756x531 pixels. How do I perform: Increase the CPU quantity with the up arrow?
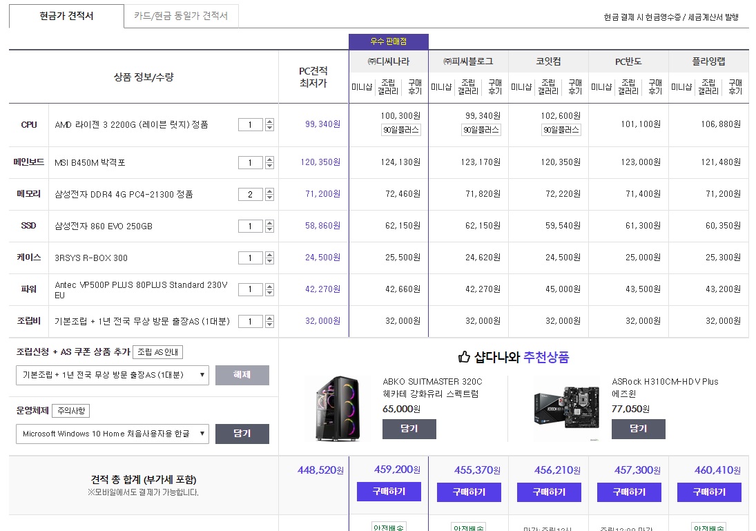click(269, 122)
